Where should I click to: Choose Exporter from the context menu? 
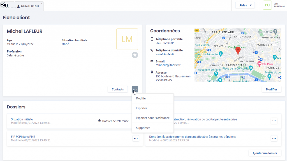(x=141, y=108)
